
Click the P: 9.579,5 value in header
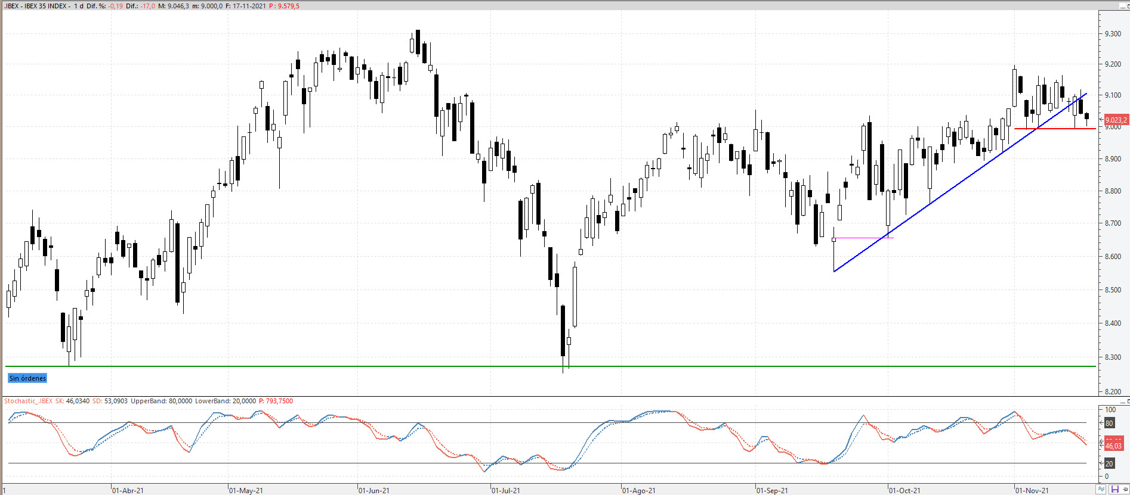pyautogui.click(x=284, y=6)
